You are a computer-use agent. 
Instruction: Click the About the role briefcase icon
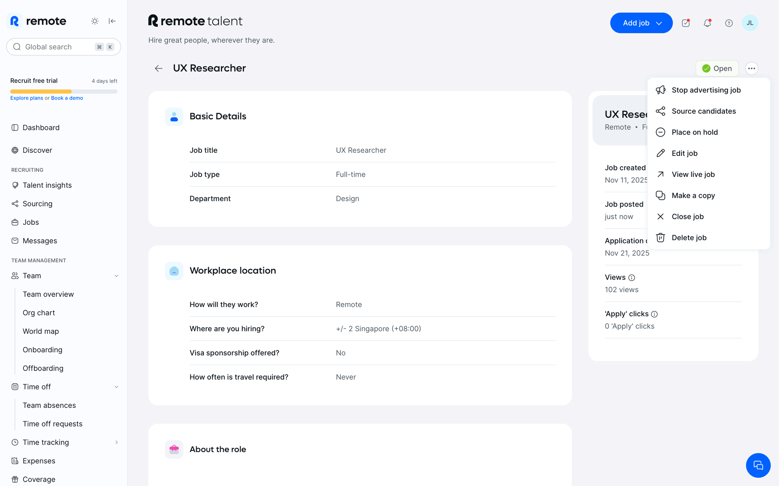click(174, 450)
